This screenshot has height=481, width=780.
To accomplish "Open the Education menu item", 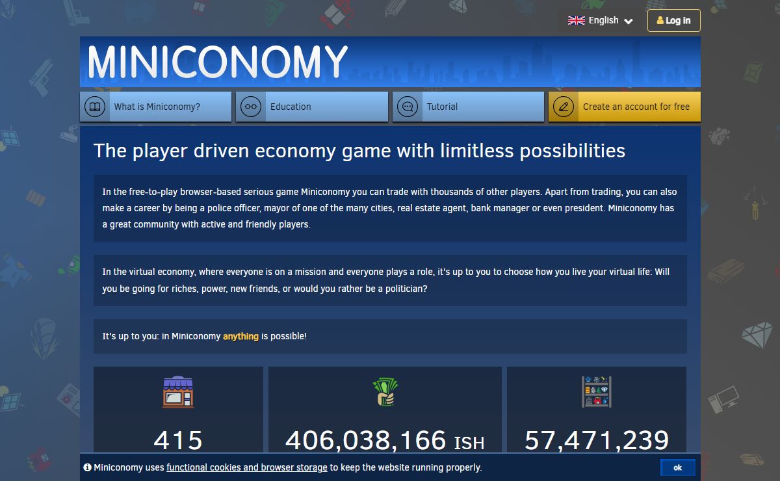I will [x=312, y=107].
